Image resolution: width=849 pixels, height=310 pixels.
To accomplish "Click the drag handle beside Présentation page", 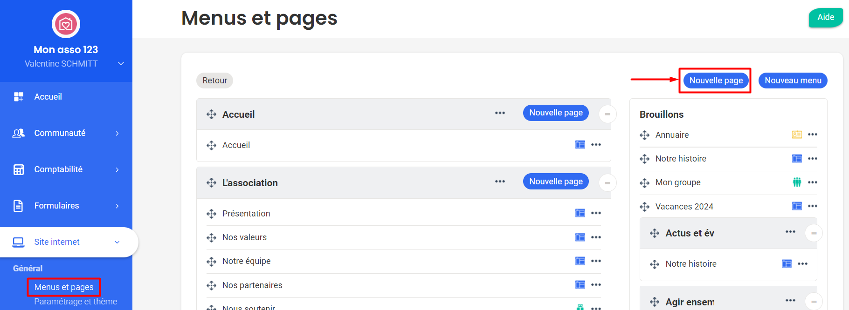I will (211, 214).
